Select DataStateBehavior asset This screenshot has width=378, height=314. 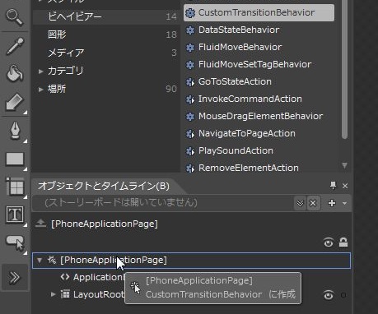[239, 30]
